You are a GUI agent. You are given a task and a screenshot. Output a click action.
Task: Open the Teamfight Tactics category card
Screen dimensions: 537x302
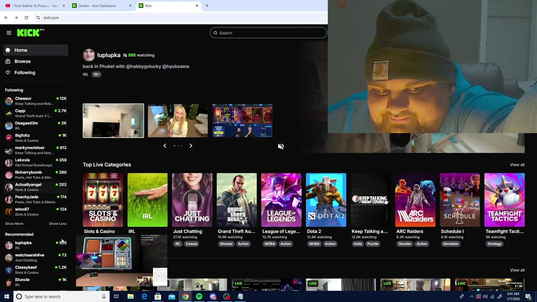tap(504, 200)
